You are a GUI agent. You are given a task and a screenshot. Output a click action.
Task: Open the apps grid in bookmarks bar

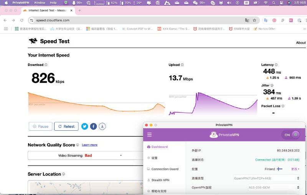[x=6, y=29]
